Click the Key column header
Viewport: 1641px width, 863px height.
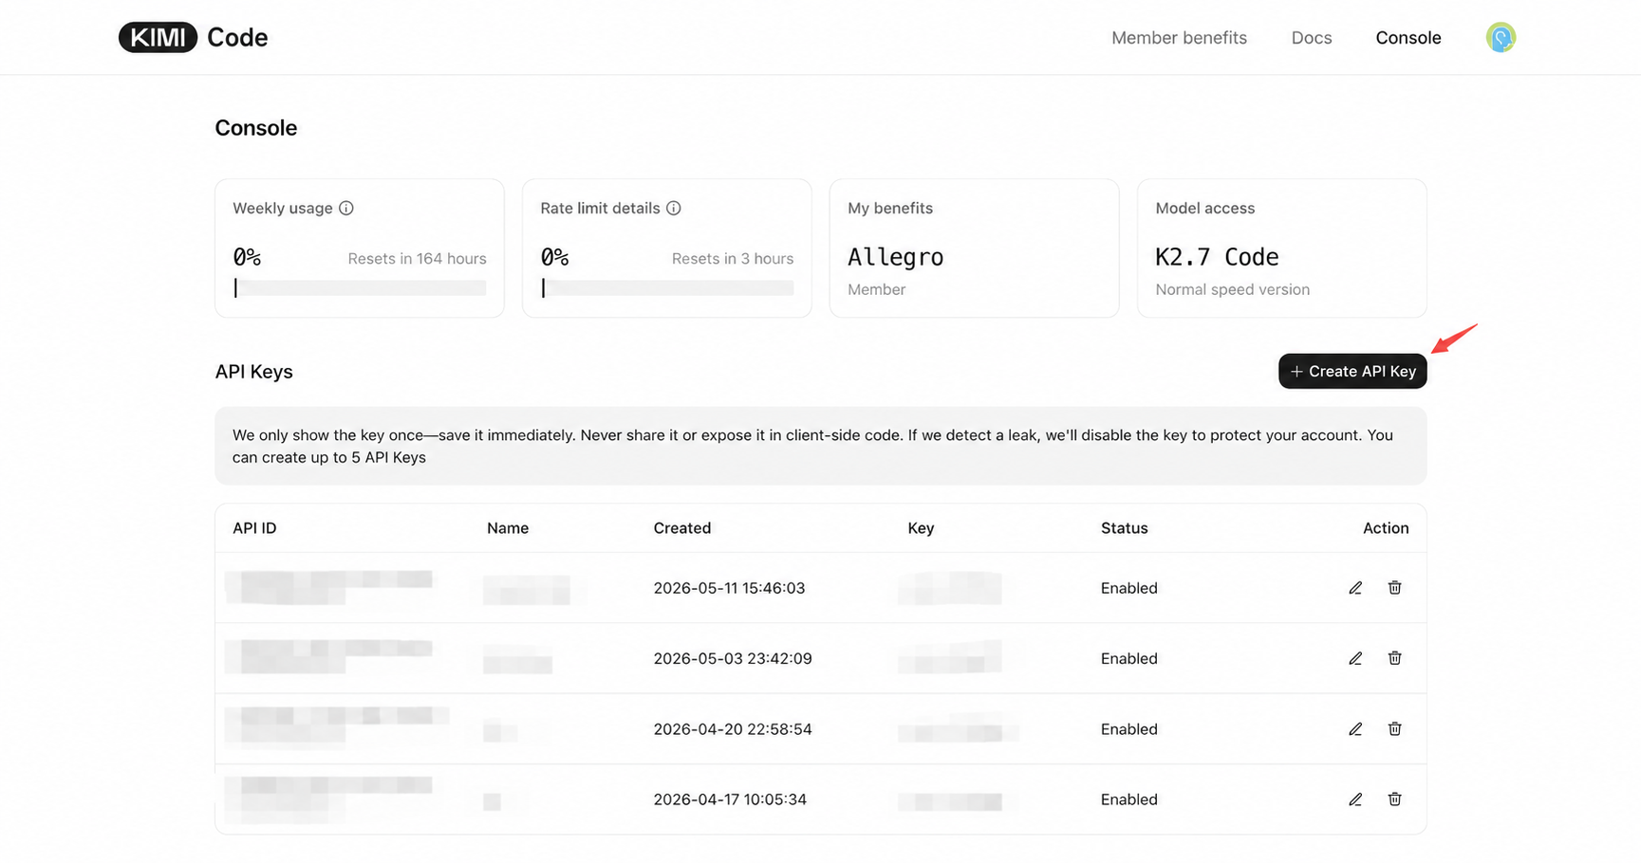click(x=921, y=528)
